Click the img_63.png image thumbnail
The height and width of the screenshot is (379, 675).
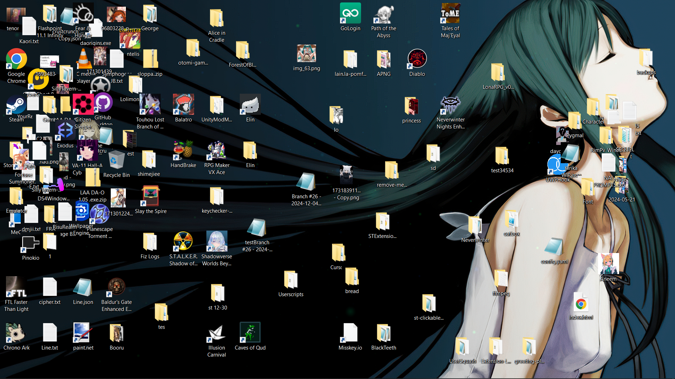307,54
